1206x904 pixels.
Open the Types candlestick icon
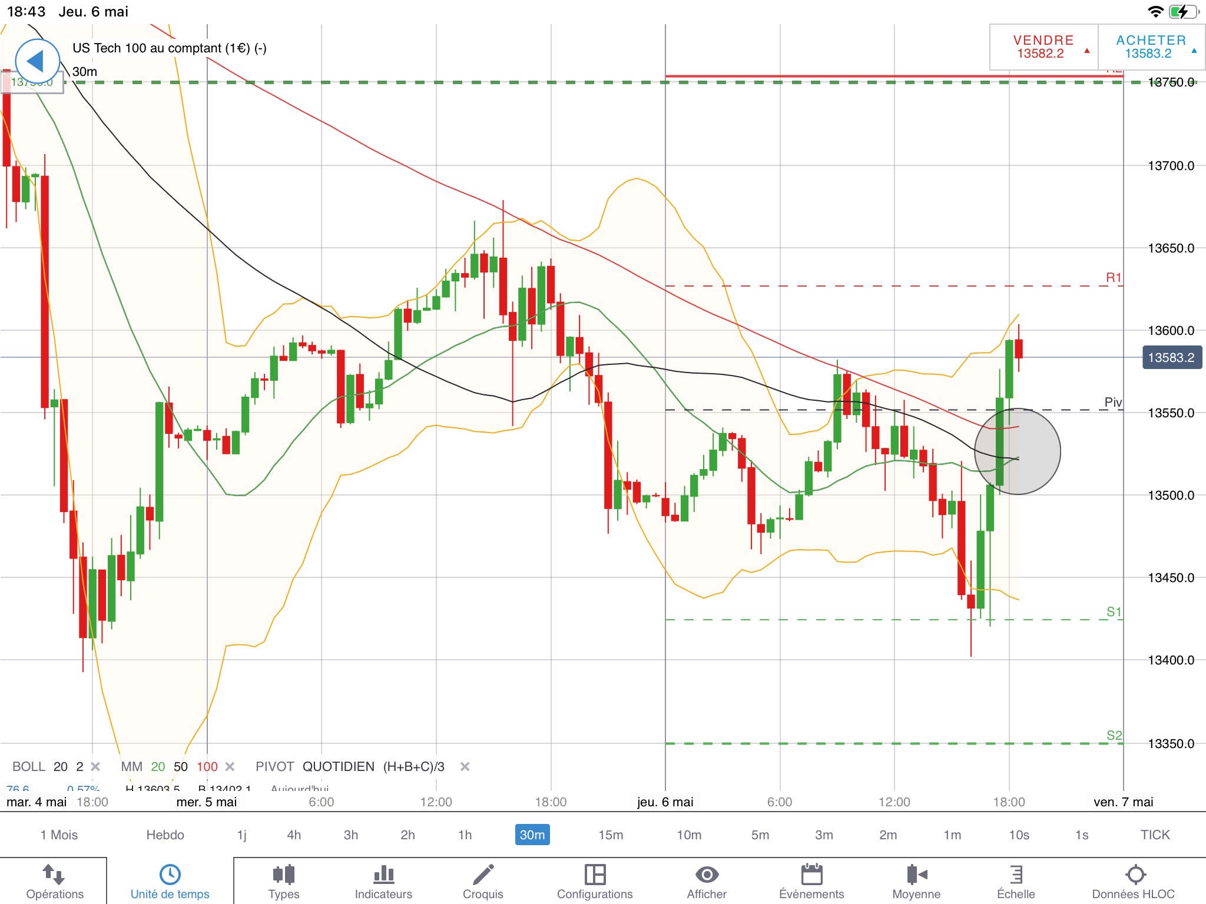(x=283, y=875)
